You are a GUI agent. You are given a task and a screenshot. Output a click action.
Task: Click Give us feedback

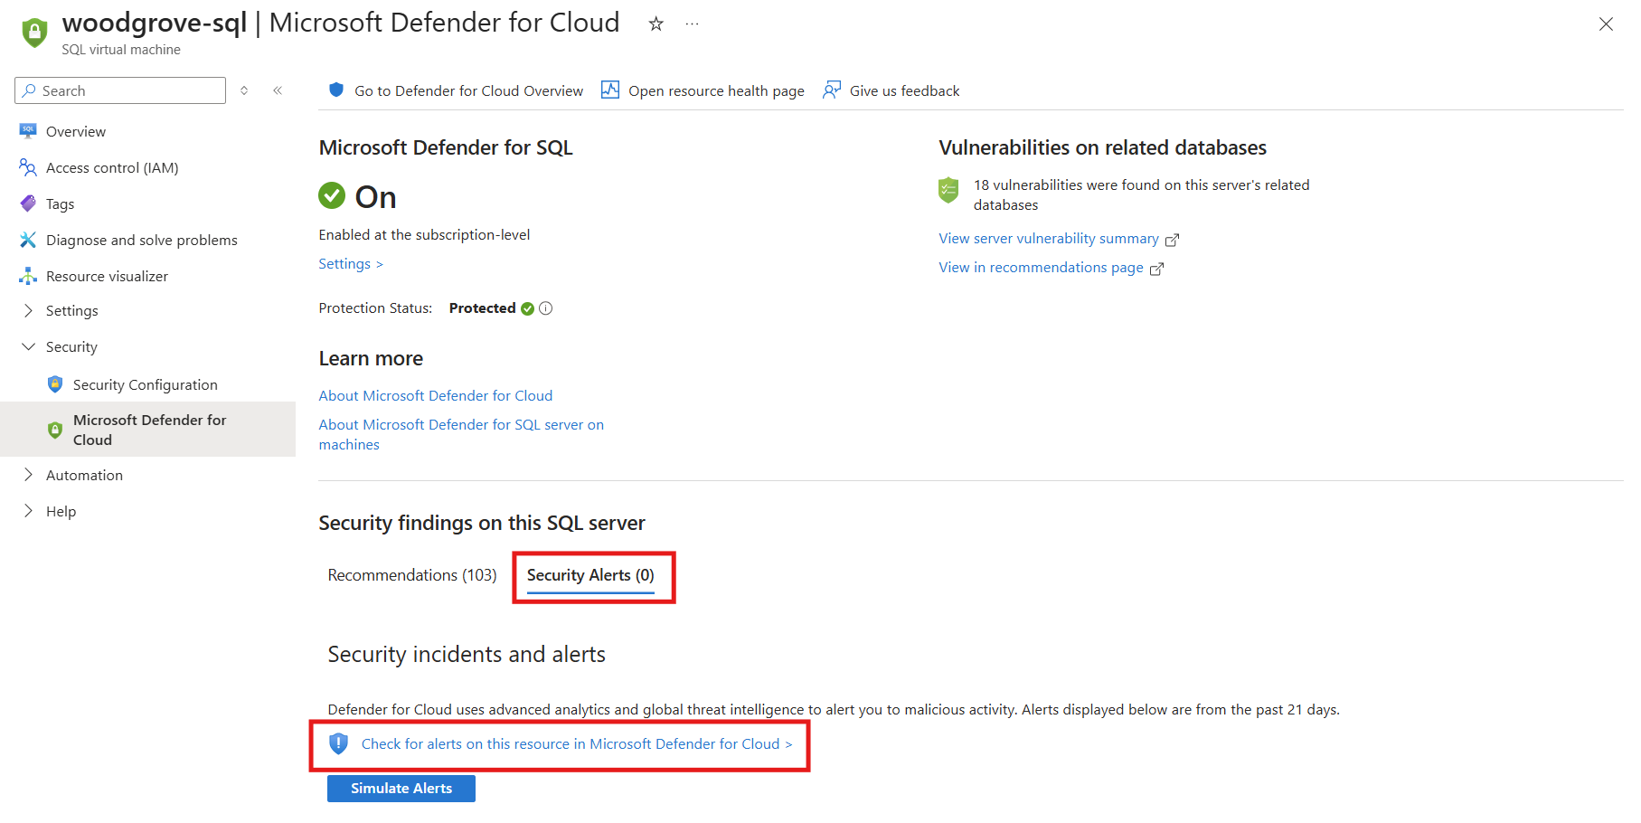point(904,90)
